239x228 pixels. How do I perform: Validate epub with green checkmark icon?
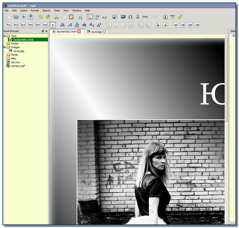tap(180, 17)
